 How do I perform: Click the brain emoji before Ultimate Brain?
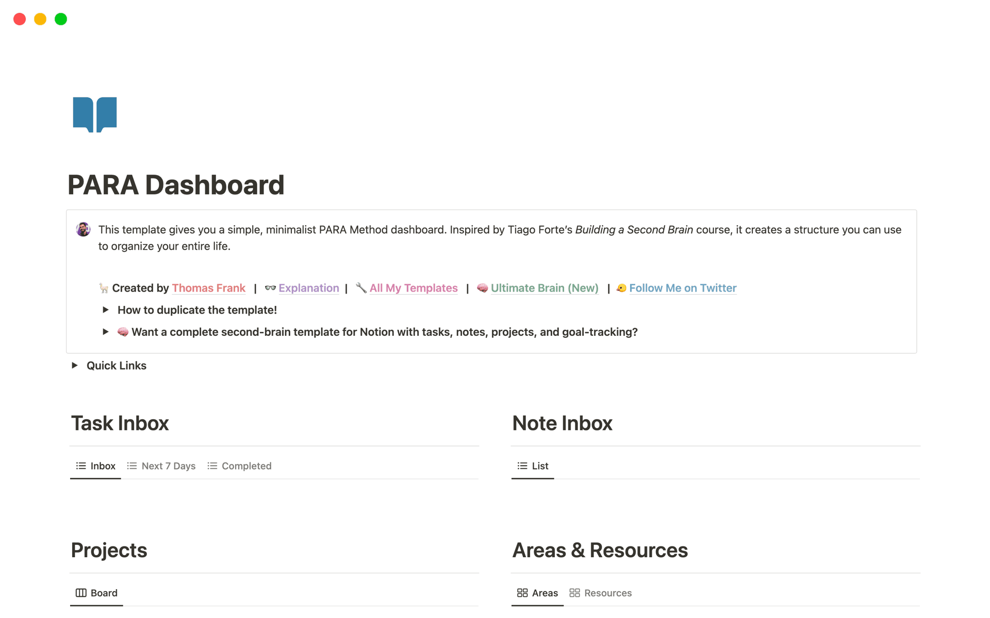coord(482,288)
